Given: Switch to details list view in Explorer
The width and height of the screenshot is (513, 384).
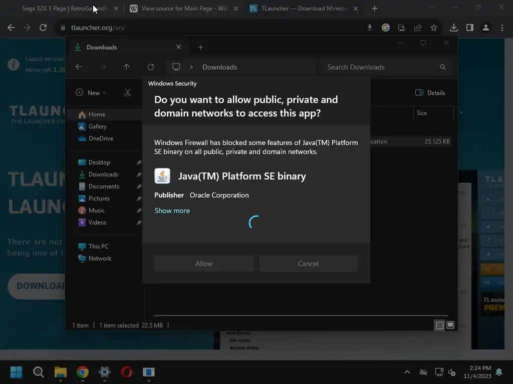Looking at the screenshot, I should pyautogui.click(x=440, y=325).
